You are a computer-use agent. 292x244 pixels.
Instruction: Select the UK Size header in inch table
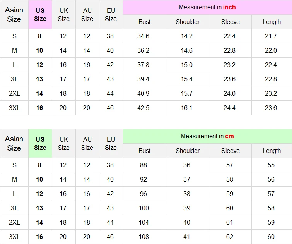[x=64, y=15]
